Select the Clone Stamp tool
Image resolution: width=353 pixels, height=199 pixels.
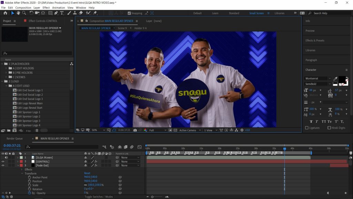coord(75,13)
